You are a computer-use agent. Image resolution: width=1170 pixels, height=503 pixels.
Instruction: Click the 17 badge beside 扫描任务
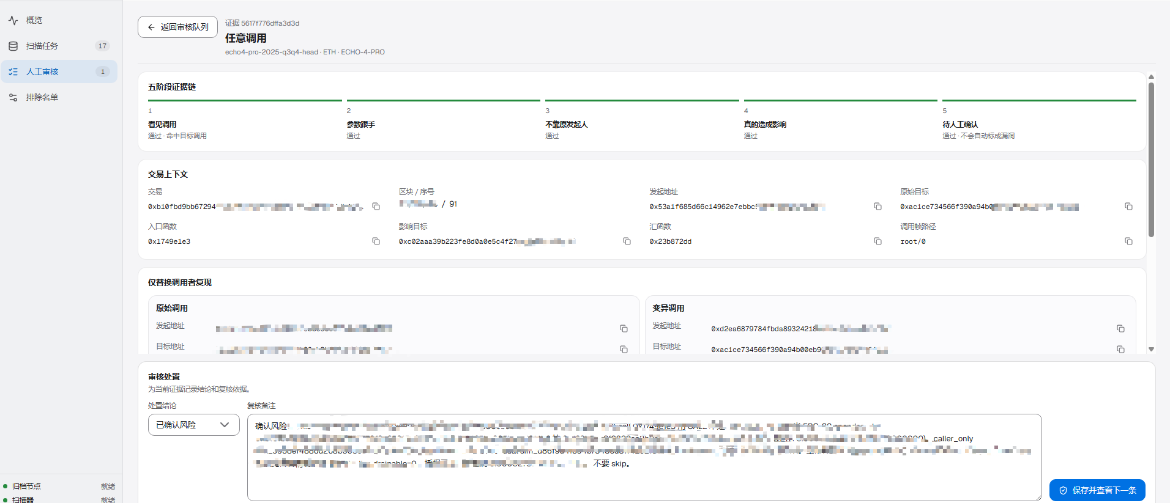pyautogui.click(x=102, y=46)
